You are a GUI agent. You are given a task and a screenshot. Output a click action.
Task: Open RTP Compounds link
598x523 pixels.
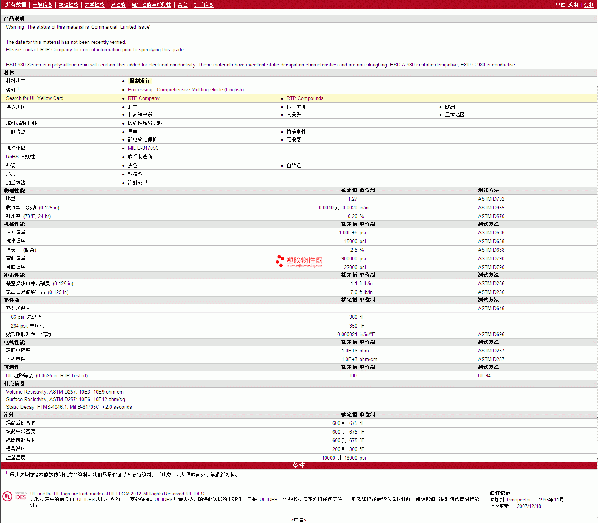click(305, 98)
